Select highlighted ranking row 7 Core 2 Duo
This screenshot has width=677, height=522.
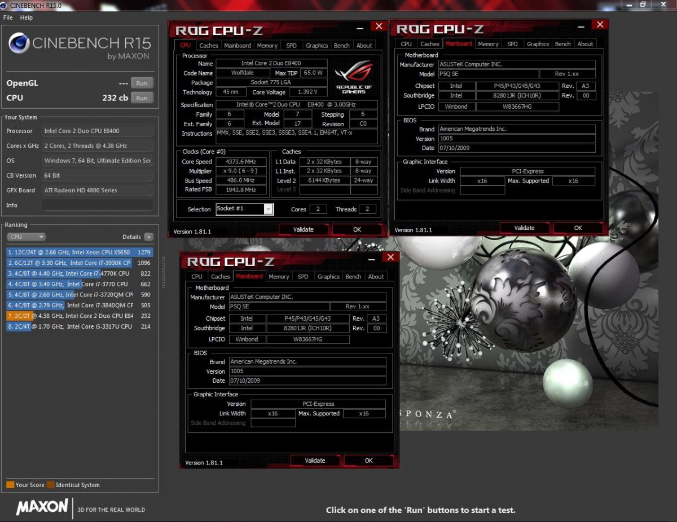pos(80,316)
